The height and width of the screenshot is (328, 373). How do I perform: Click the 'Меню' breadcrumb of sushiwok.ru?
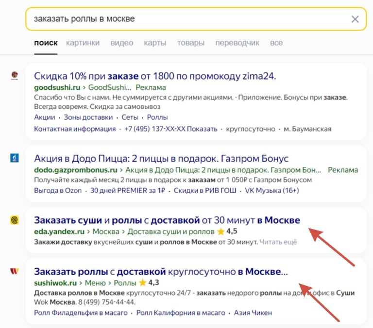tap(95, 283)
